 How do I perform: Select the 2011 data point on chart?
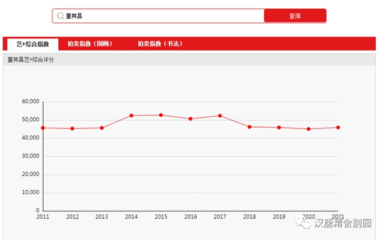click(43, 128)
